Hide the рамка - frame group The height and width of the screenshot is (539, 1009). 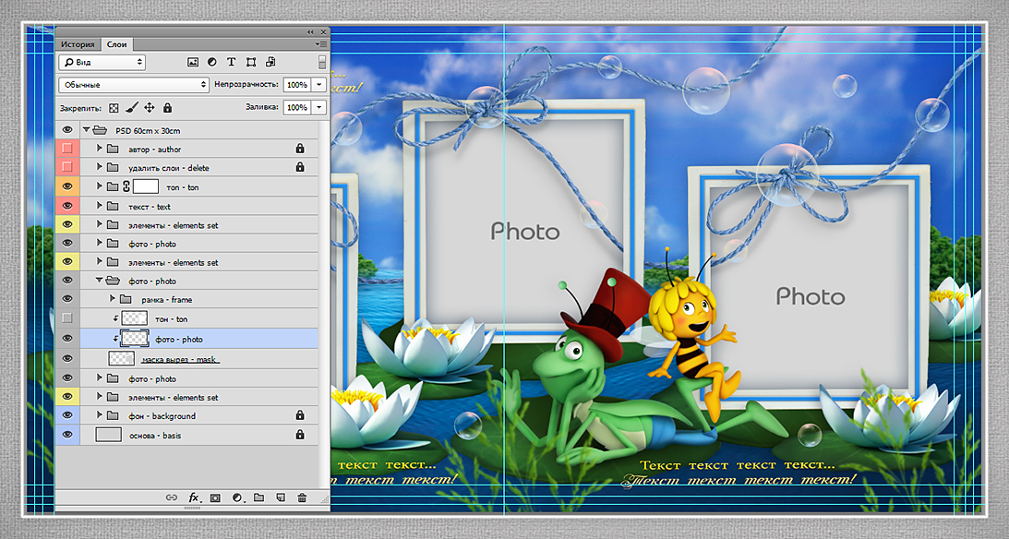point(66,299)
